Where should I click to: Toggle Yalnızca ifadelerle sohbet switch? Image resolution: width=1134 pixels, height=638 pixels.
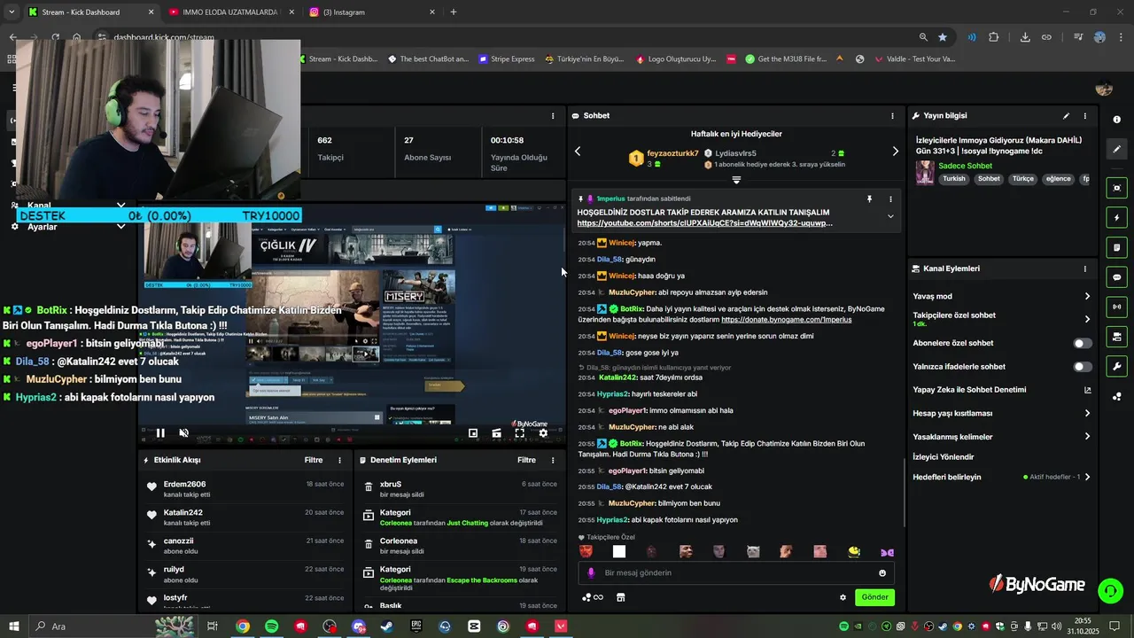click(x=1083, y=366)
